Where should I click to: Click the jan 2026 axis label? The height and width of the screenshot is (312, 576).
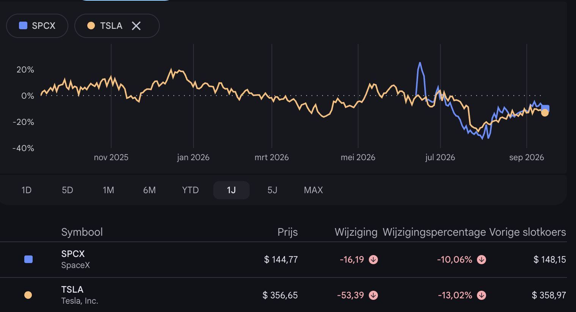[x=193, y=158]
